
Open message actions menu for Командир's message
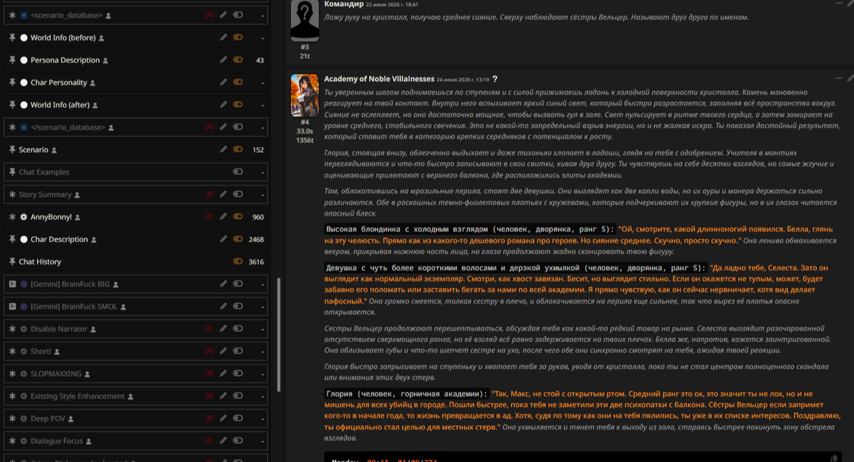pos(839,4)
